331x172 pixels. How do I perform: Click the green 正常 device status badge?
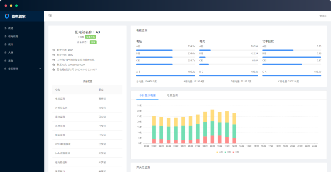click(93, 42)
